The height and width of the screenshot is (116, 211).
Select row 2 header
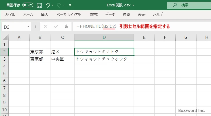4,52
